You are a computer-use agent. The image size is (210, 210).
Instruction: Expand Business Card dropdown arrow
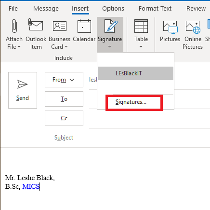tap(66, 47)
